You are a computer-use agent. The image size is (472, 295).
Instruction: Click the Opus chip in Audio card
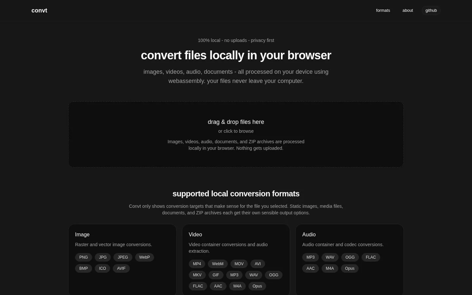350,268
